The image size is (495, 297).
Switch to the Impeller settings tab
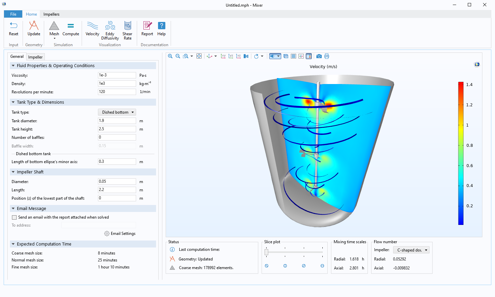pyautogui.click(x=35, y=57)
